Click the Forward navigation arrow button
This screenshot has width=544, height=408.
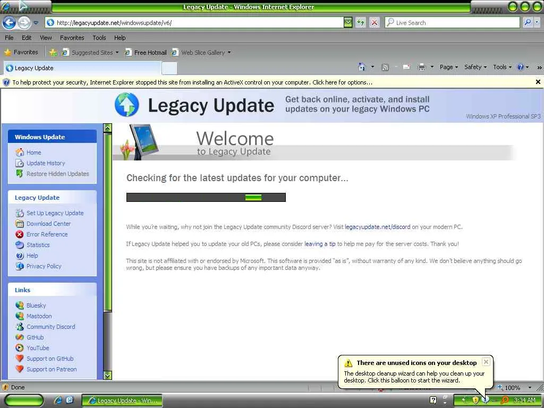point(24,23)
